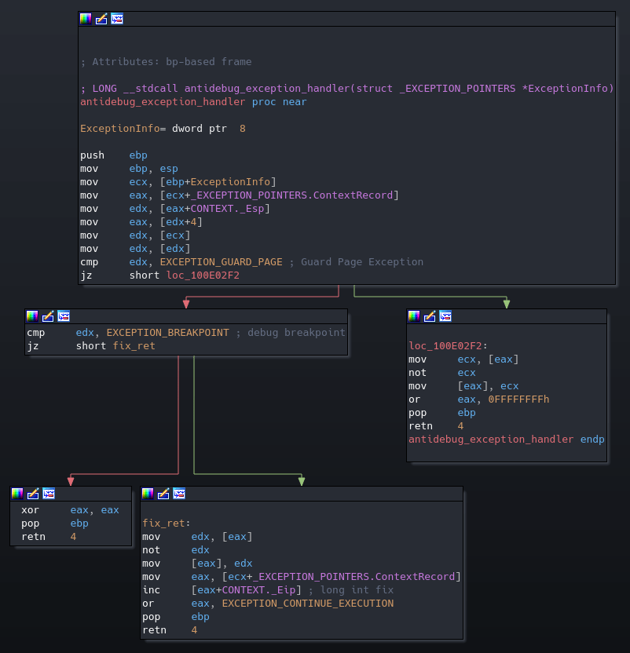Select EXCEPTION_GUARD_PAGE constant in cmp instruction

point(221,262)
